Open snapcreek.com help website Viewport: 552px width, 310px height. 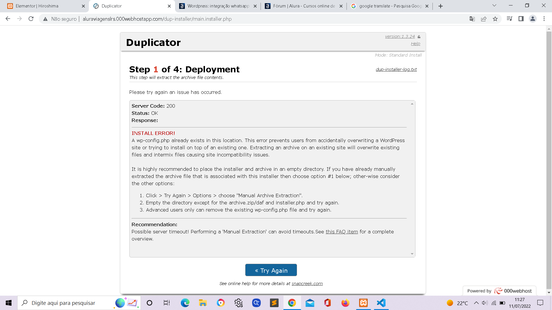point(307,283)
